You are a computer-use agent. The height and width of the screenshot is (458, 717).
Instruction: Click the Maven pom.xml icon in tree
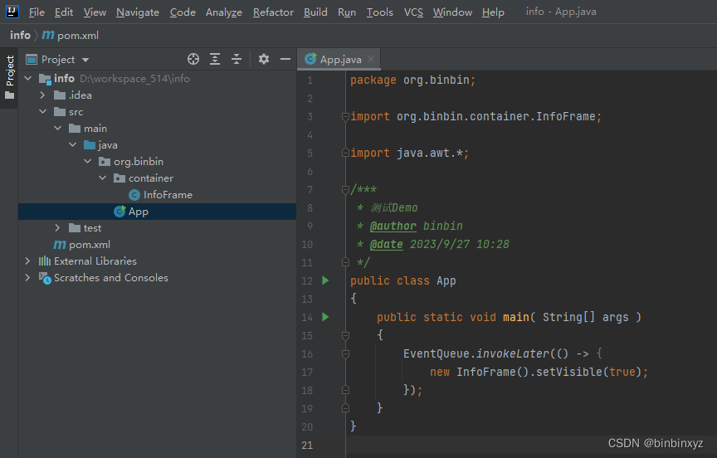(x=60, y=245)
